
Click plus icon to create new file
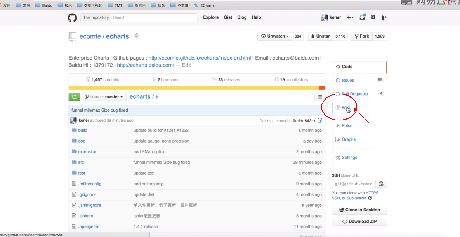[157, 97]
